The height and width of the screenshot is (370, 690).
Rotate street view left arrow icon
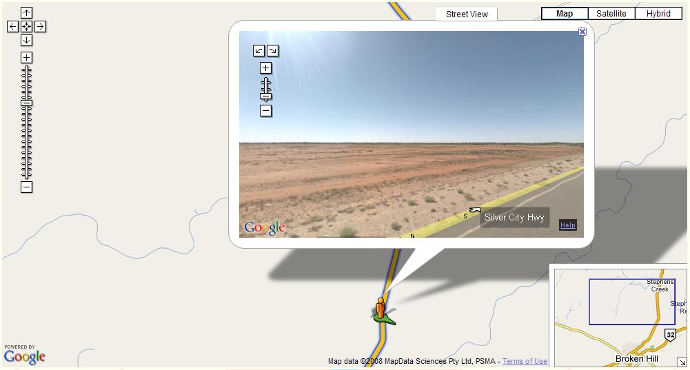pyautogui.click(x=258, y=50)
